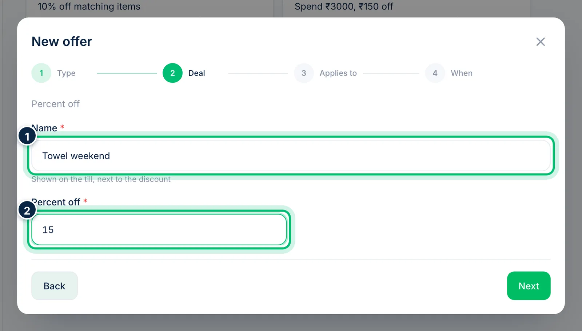The width and height of the screenshot is (582, 331).
Task: Continue with the Next button
Action: pyautogui.click(x=529, y=286)
